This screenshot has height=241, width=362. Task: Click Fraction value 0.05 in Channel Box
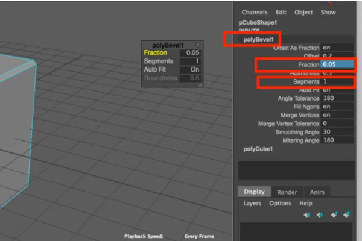click(x=337, y=64)
